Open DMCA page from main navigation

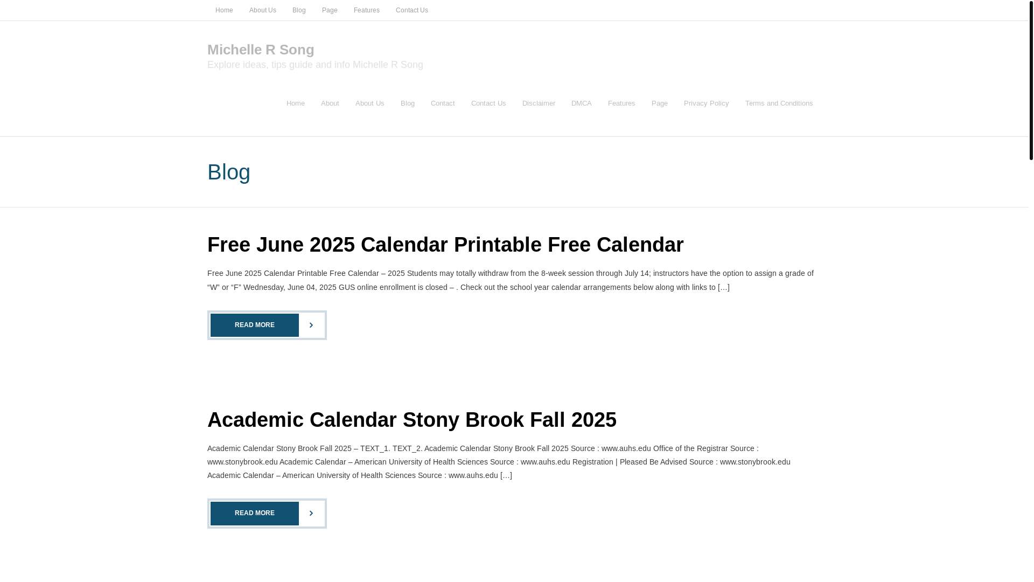(582, 103)
